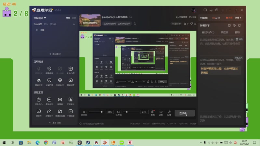Open Windows Start menu
Screen dimensions: 260x146
tap(4, 142)
